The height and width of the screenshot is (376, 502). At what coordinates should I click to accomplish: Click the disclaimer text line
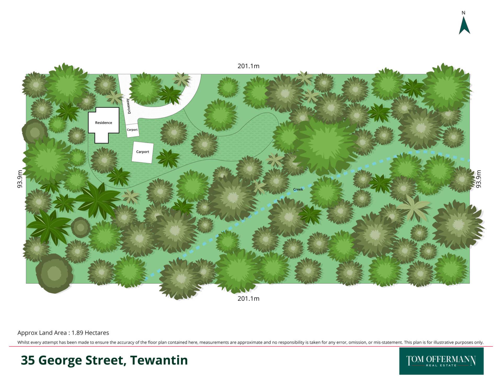250,342
